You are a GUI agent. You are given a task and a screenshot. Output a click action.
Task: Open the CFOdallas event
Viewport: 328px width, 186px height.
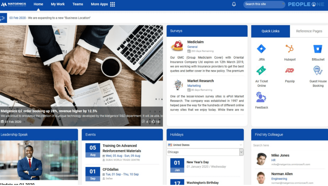point(110,169)
